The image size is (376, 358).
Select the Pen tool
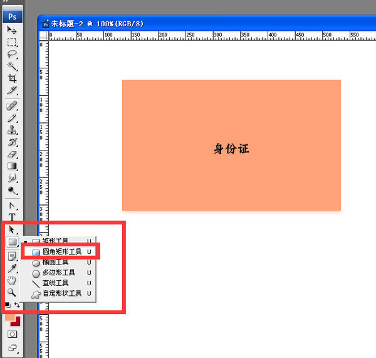pos(12,206)
